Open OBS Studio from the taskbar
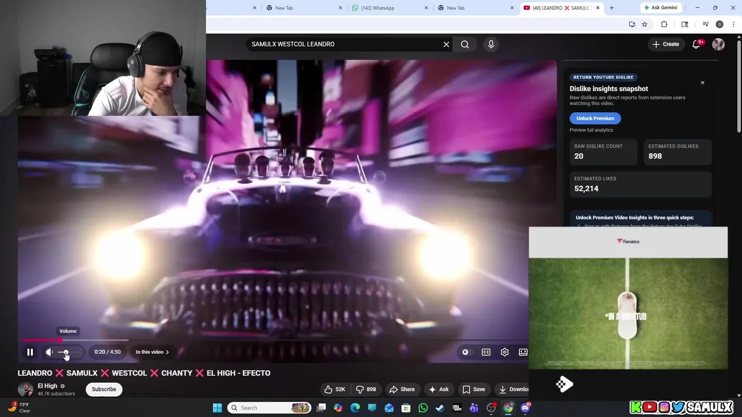 491,408
